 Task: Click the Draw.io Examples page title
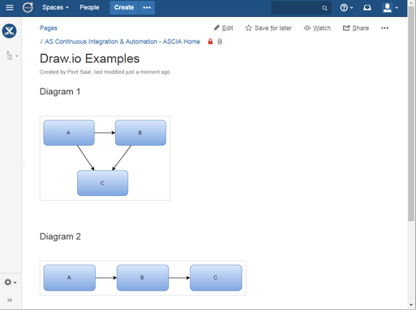click(89, 58)
